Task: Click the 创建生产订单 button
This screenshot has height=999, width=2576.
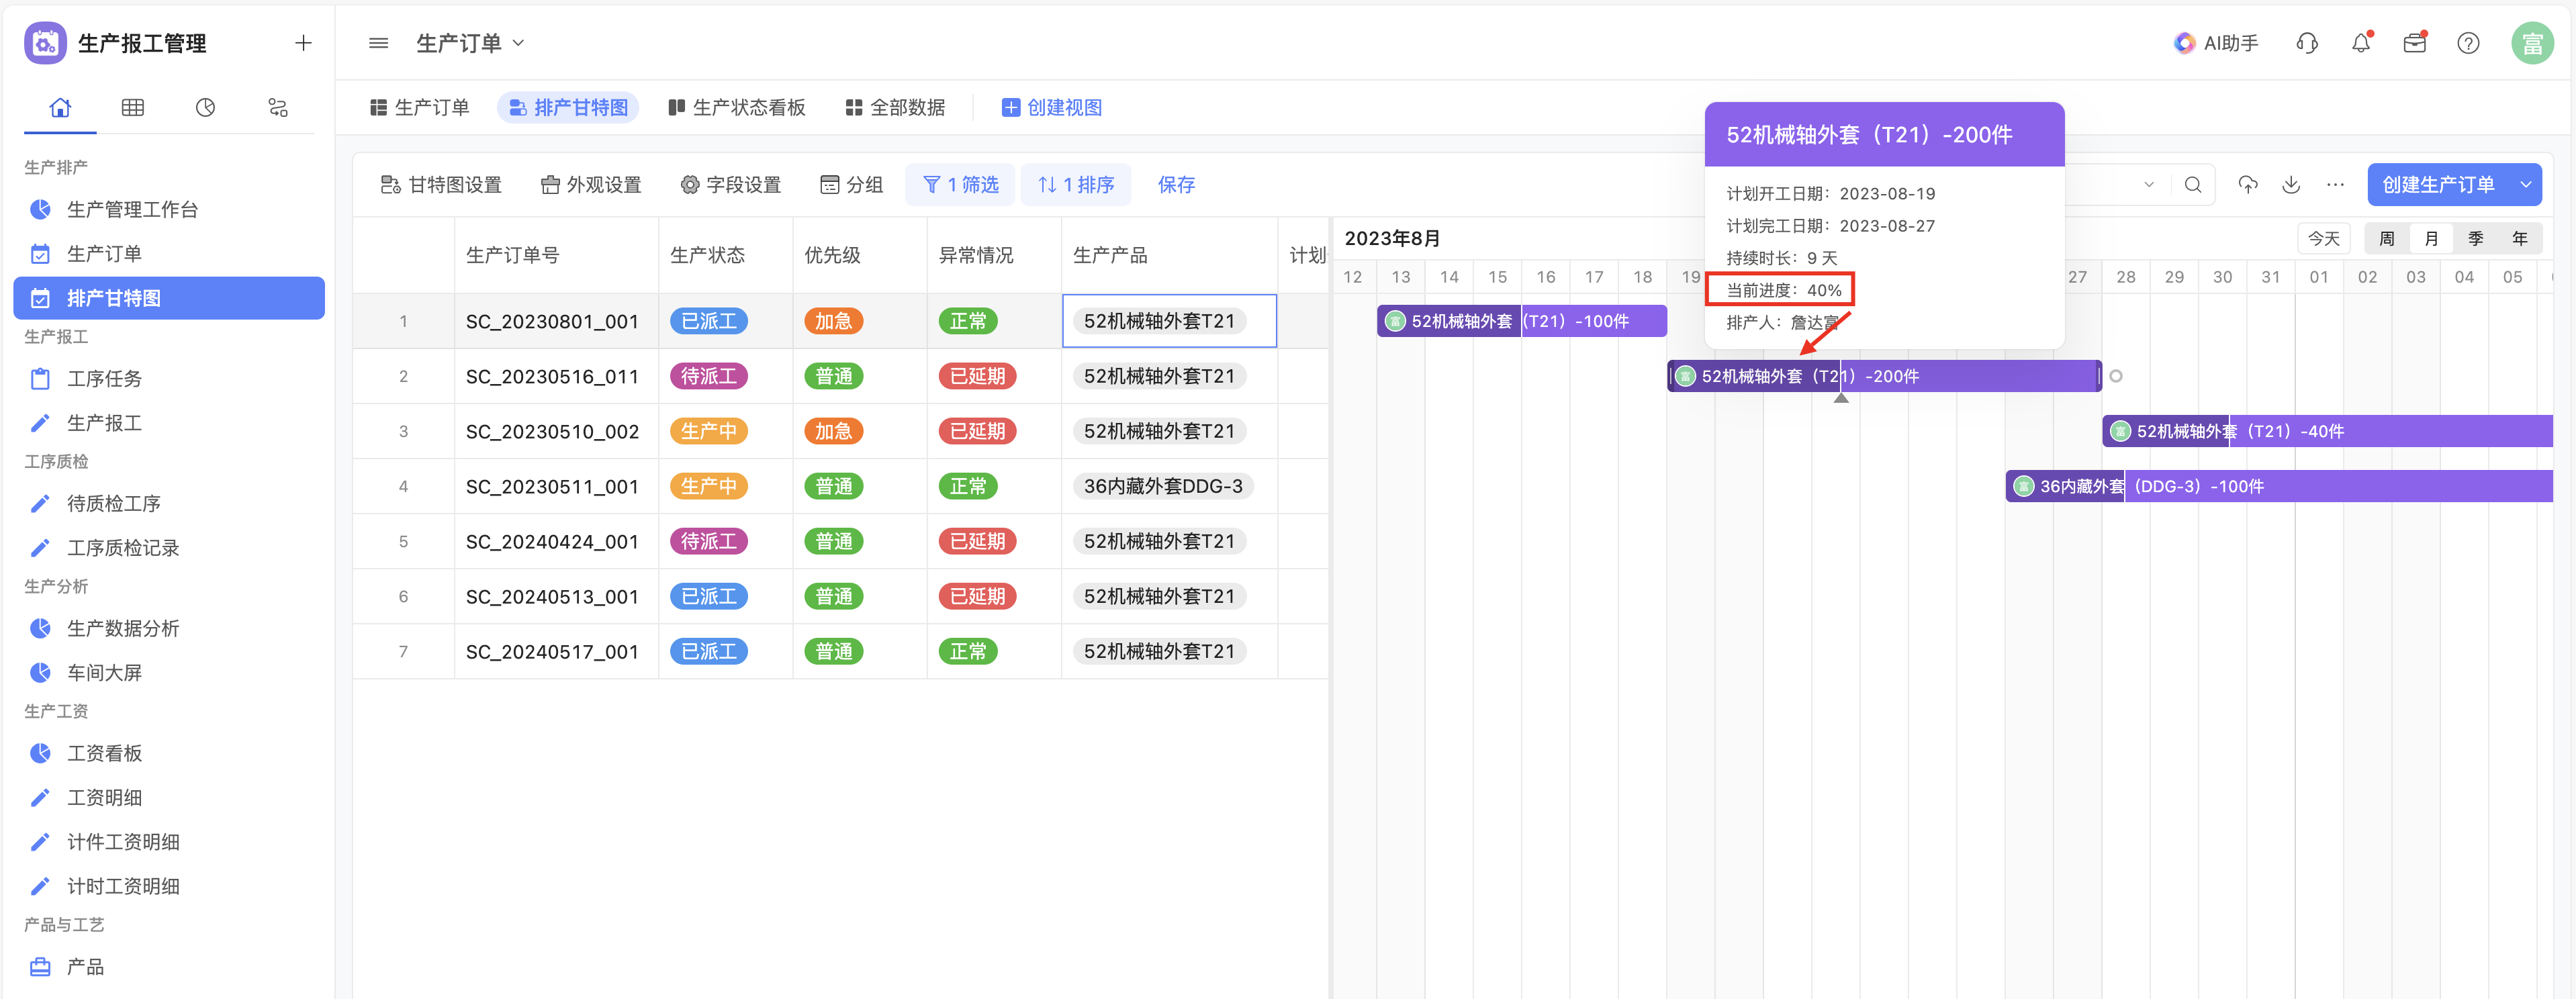Action: [x=2438, y=185]
